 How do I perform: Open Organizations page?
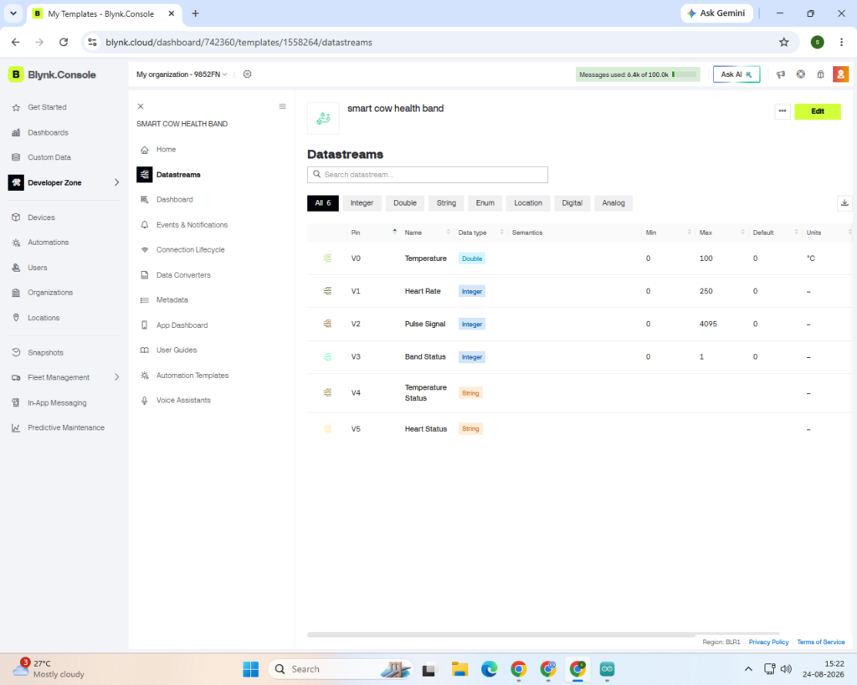click(49, 293)
